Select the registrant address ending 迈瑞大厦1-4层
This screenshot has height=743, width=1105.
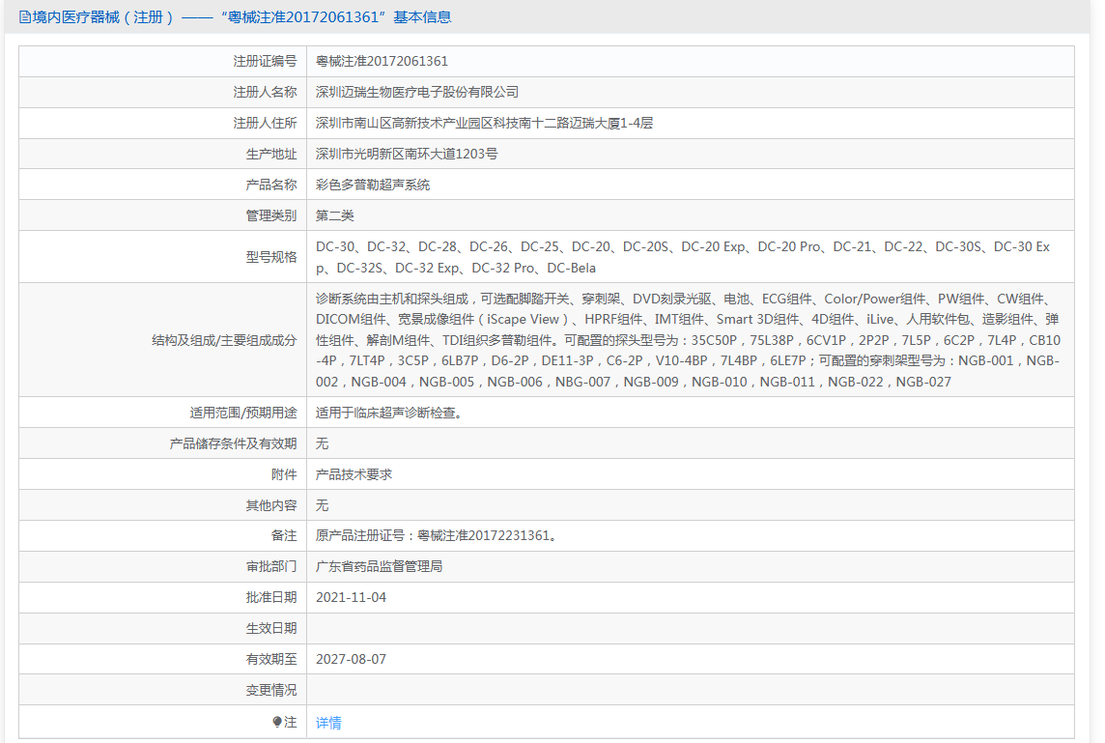coord(484,124)
